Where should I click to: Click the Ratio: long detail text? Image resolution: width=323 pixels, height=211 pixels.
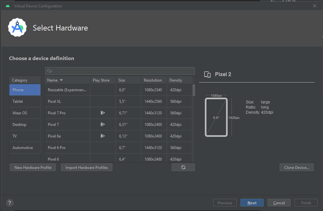coord(257,107)
